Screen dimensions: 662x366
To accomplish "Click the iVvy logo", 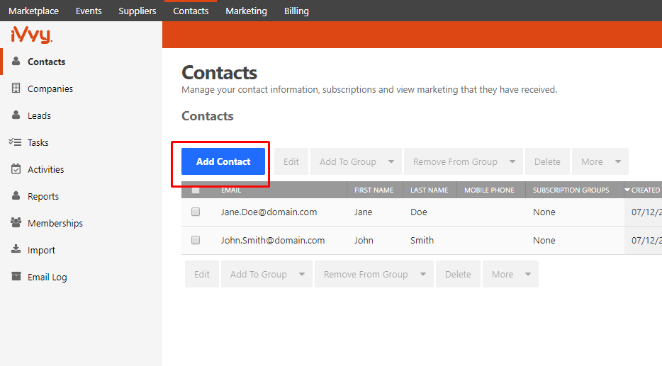I will [x=32, y=35].
